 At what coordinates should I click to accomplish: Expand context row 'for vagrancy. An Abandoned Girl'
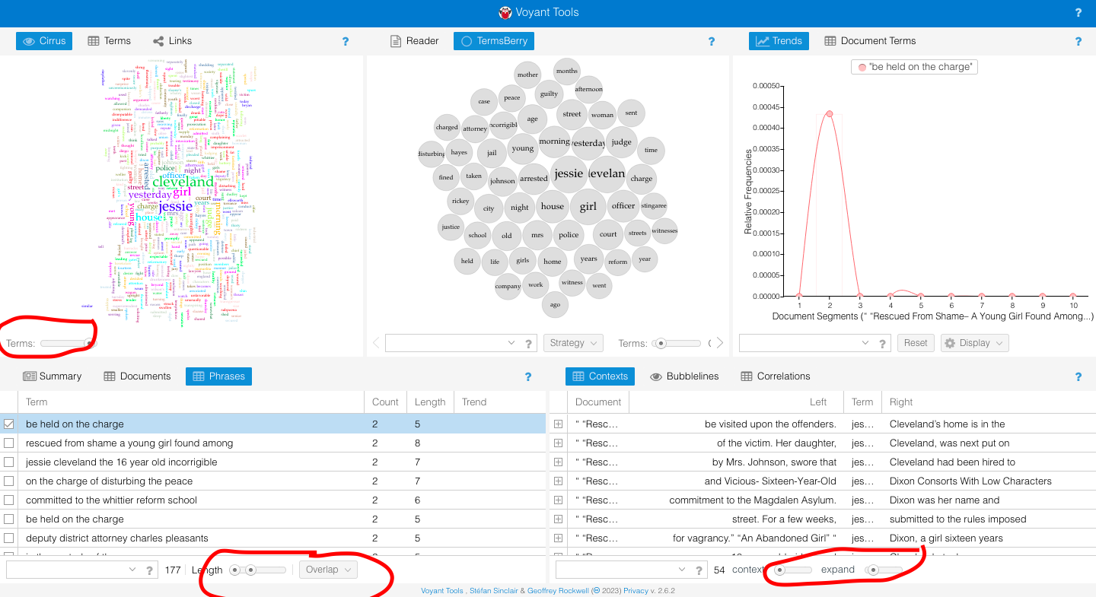tap(558, 538)
